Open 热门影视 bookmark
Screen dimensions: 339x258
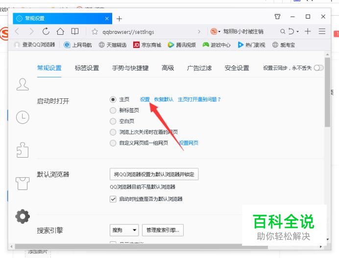(x=251, y=45)
